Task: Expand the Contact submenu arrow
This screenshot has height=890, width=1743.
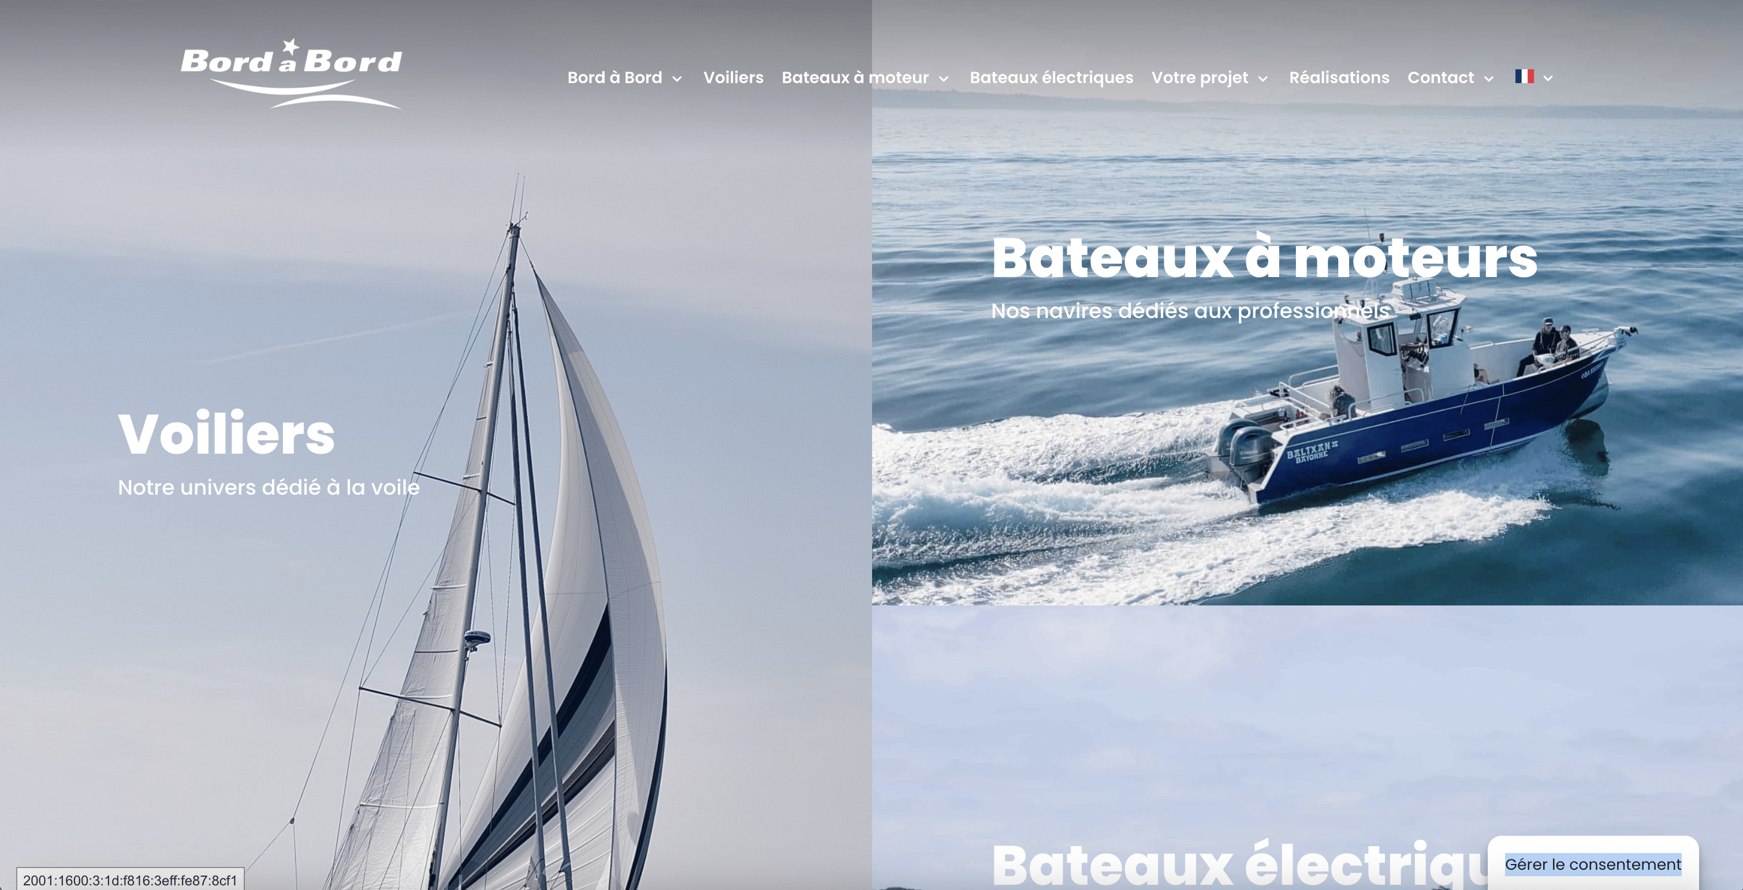Action: pyautogui.click(x=1488, y=79)
